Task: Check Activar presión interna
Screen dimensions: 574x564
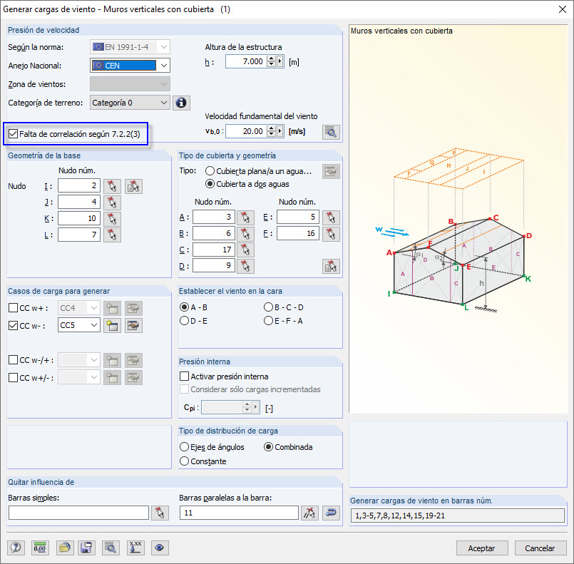Action: click(185, 376)
